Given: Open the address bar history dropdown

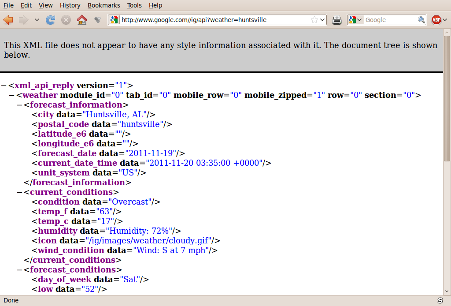Looking at the screenshot, I should pos(322,19).
